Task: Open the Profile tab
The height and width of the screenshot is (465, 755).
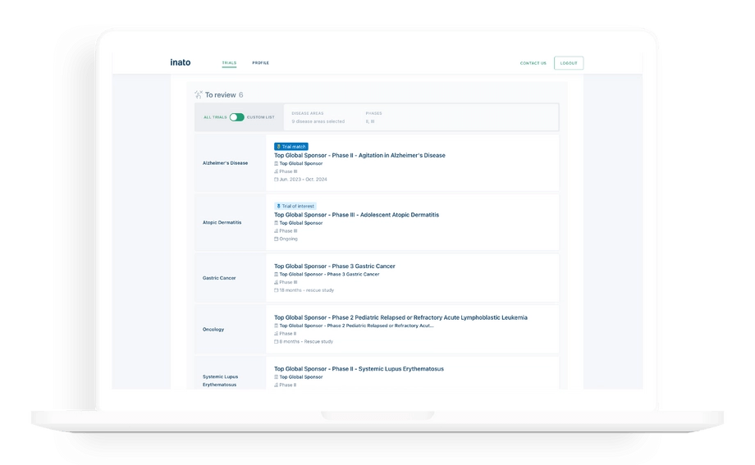Action: click(260, 63)
